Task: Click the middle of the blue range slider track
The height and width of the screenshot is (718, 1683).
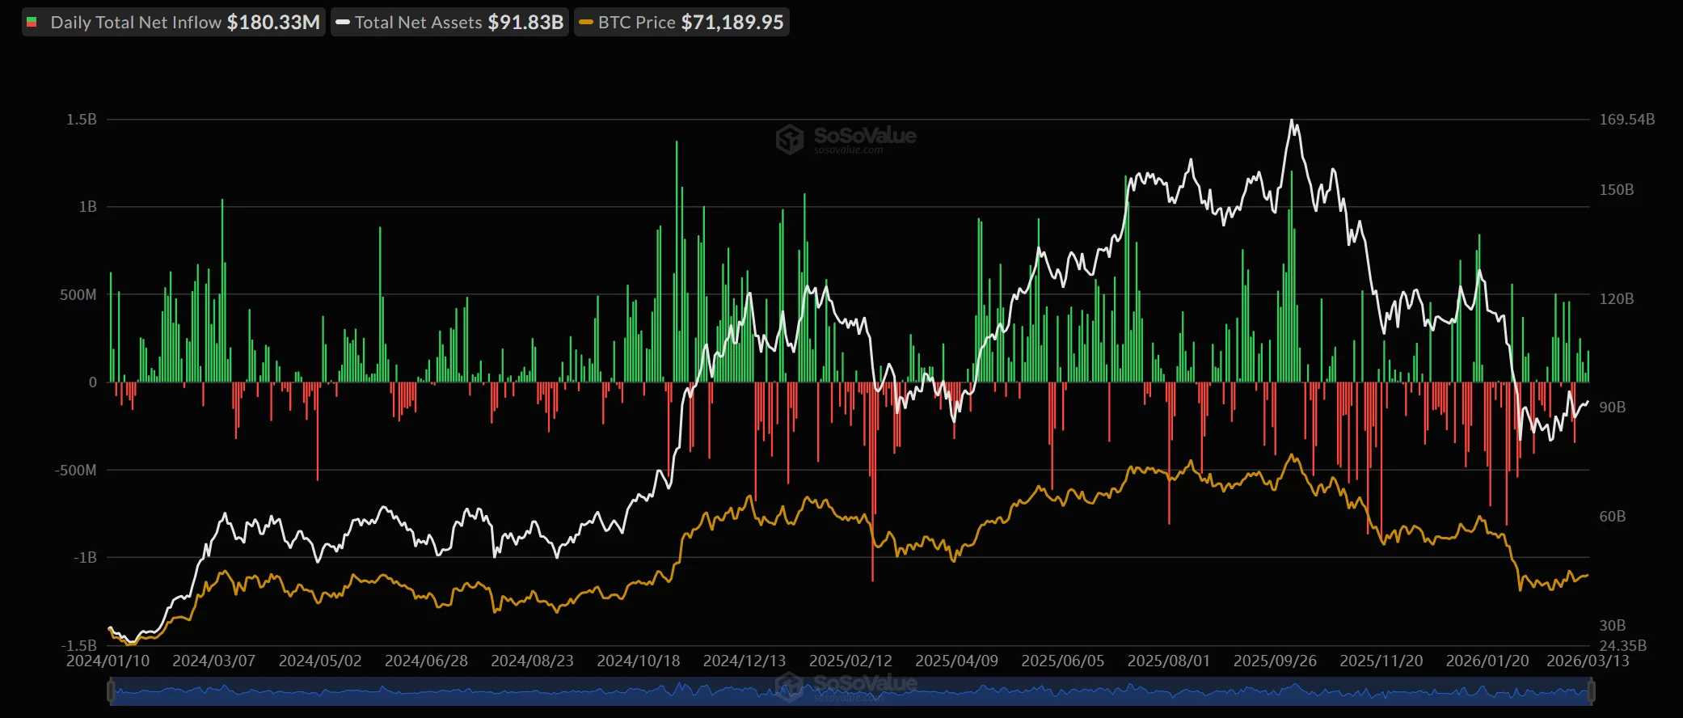Action: 850,692
